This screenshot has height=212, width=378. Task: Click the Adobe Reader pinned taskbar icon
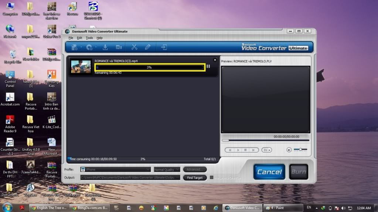(x=22, y=208)
